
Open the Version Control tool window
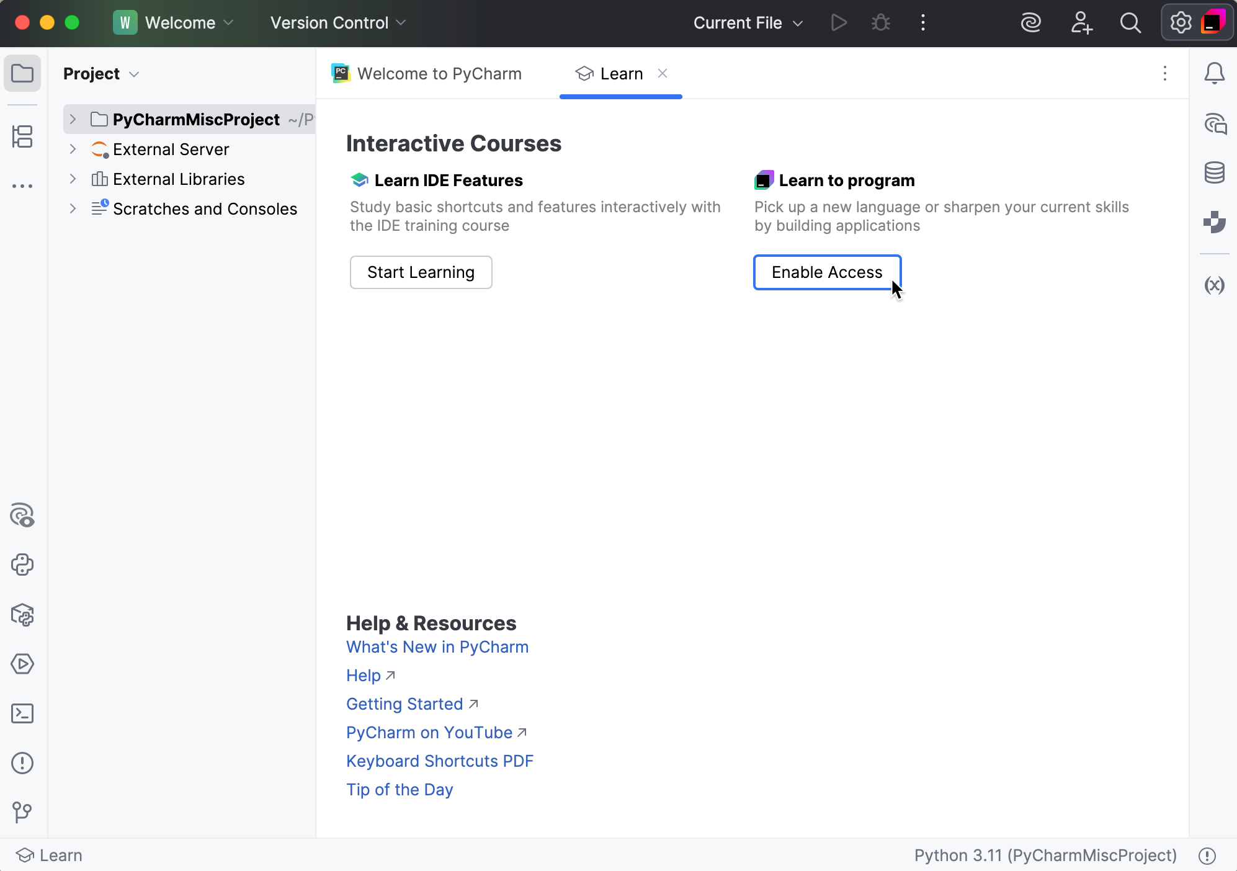pyautogui.click(x=22, y=813)
